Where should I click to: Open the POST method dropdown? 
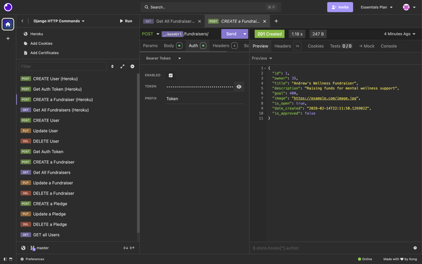(x=150, y=34)
